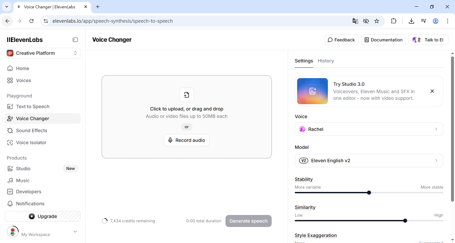Click the Stability slider handle
The image size is (455, 243).
369,193
